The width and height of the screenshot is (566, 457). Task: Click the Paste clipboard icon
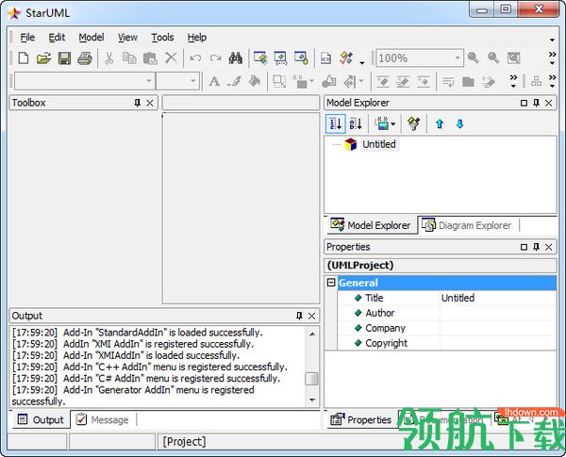pyautogui.click(x=150, y=58)
